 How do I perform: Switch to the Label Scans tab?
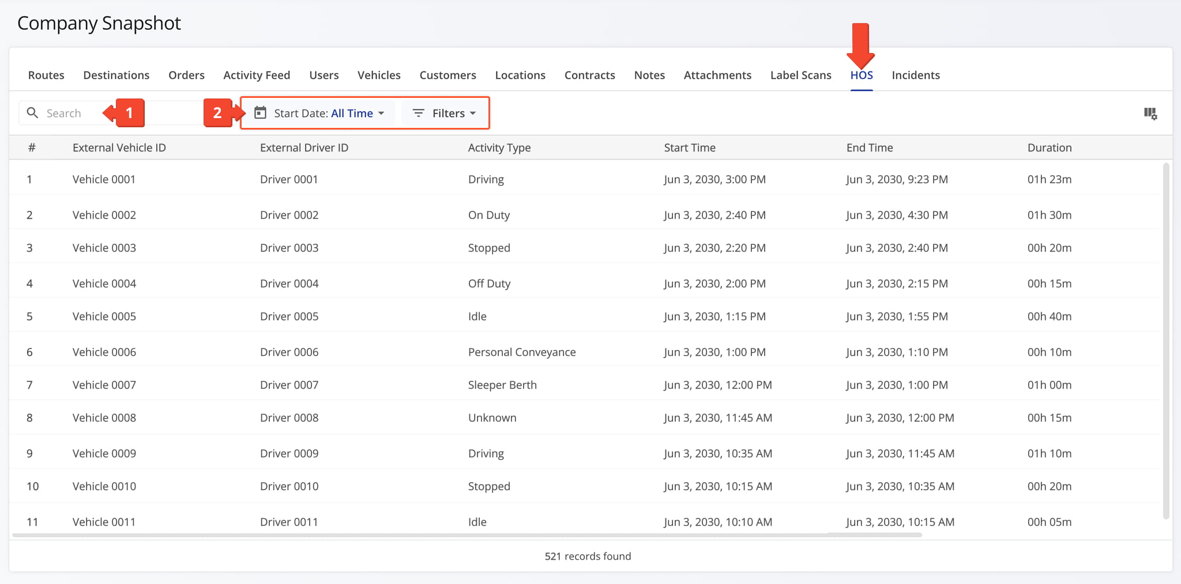[801, 75]
